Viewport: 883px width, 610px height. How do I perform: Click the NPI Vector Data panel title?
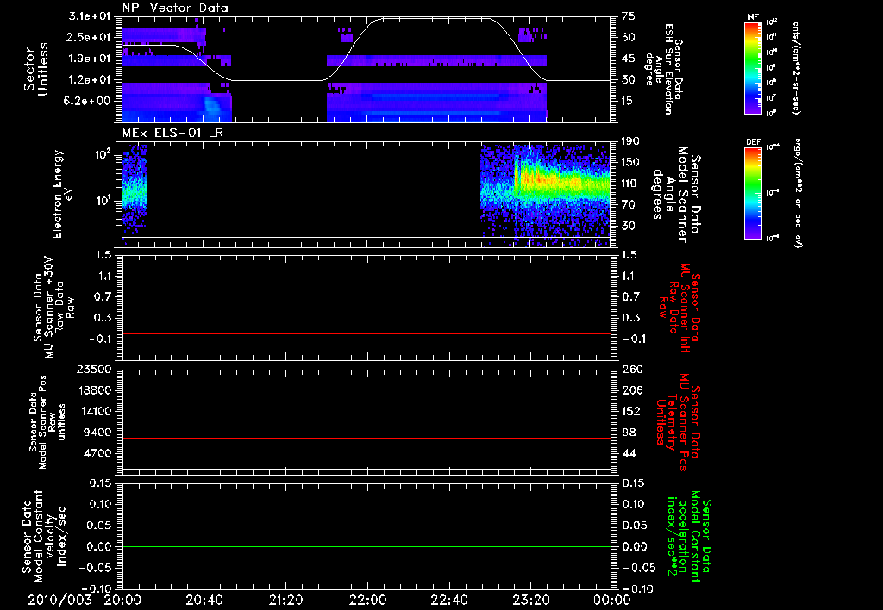coord(175,8)
